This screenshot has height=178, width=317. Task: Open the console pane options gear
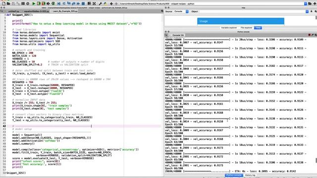click(x=316, y=35)
